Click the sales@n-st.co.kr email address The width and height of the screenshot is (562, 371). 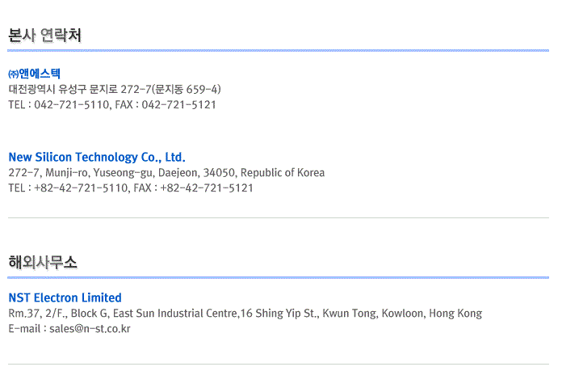[89, 328]
